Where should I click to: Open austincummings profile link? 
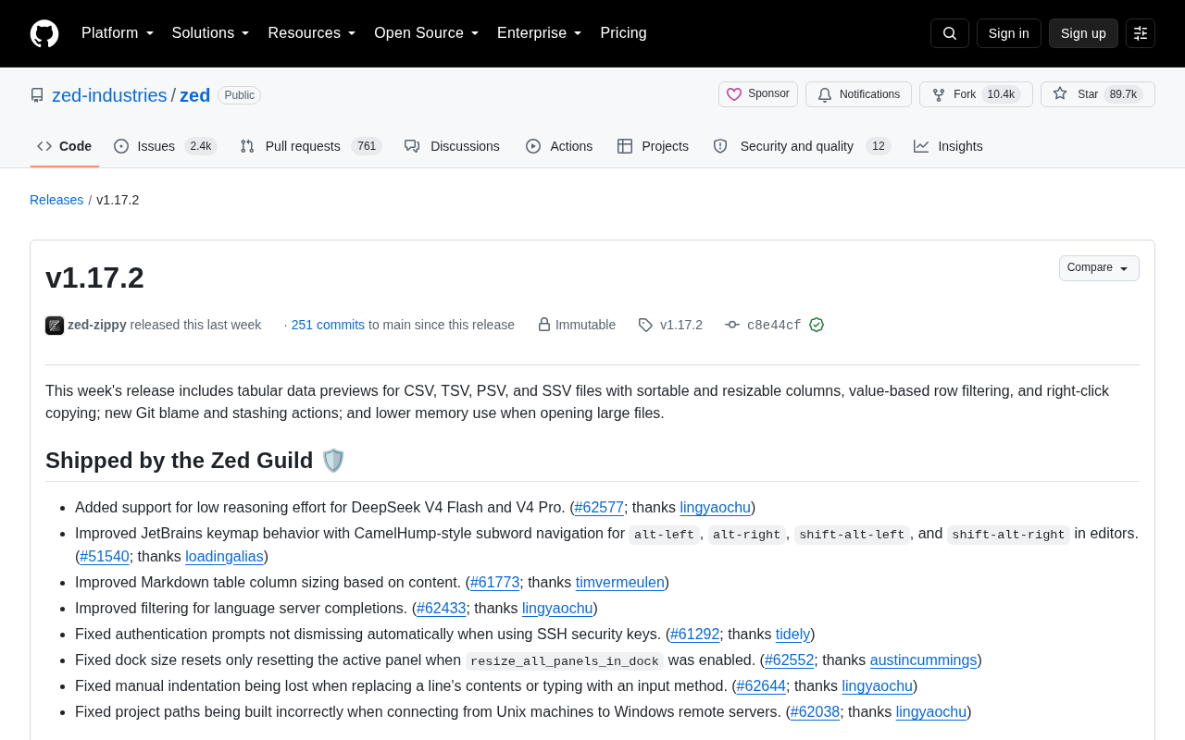(x=924, y=660)
